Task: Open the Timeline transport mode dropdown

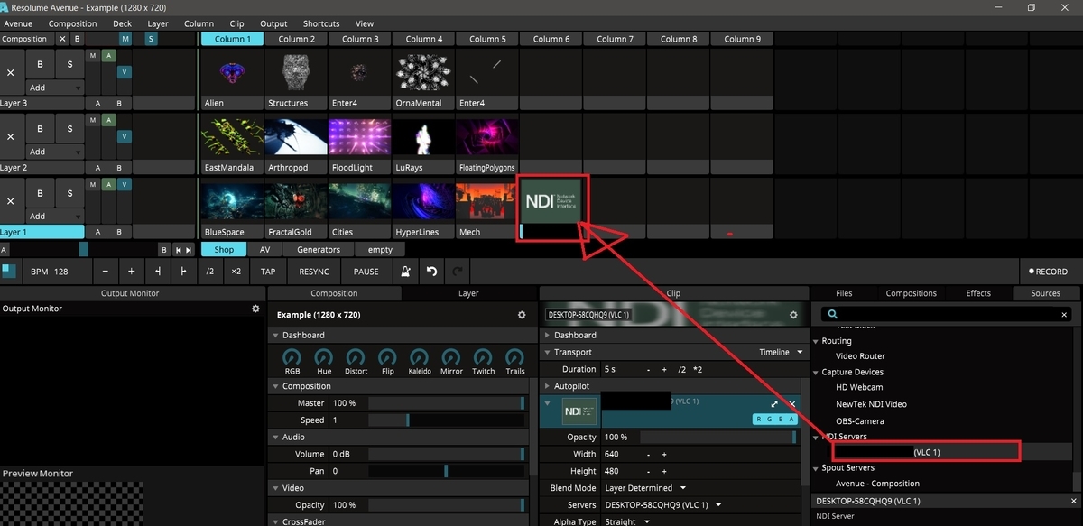Action: point(780,352)
